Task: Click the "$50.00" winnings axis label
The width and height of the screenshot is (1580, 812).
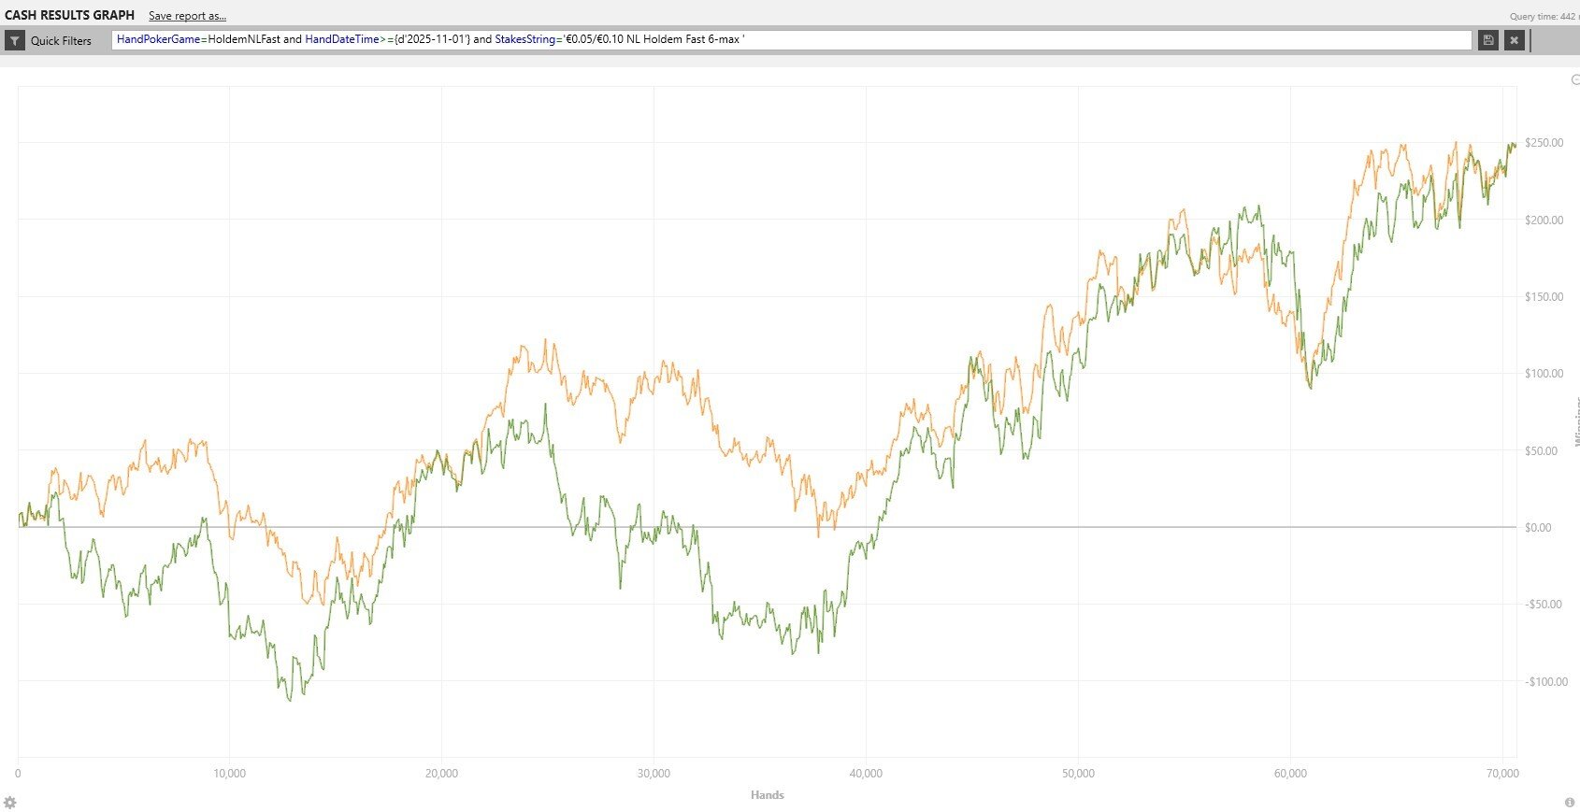Action: pos(1542,451)
